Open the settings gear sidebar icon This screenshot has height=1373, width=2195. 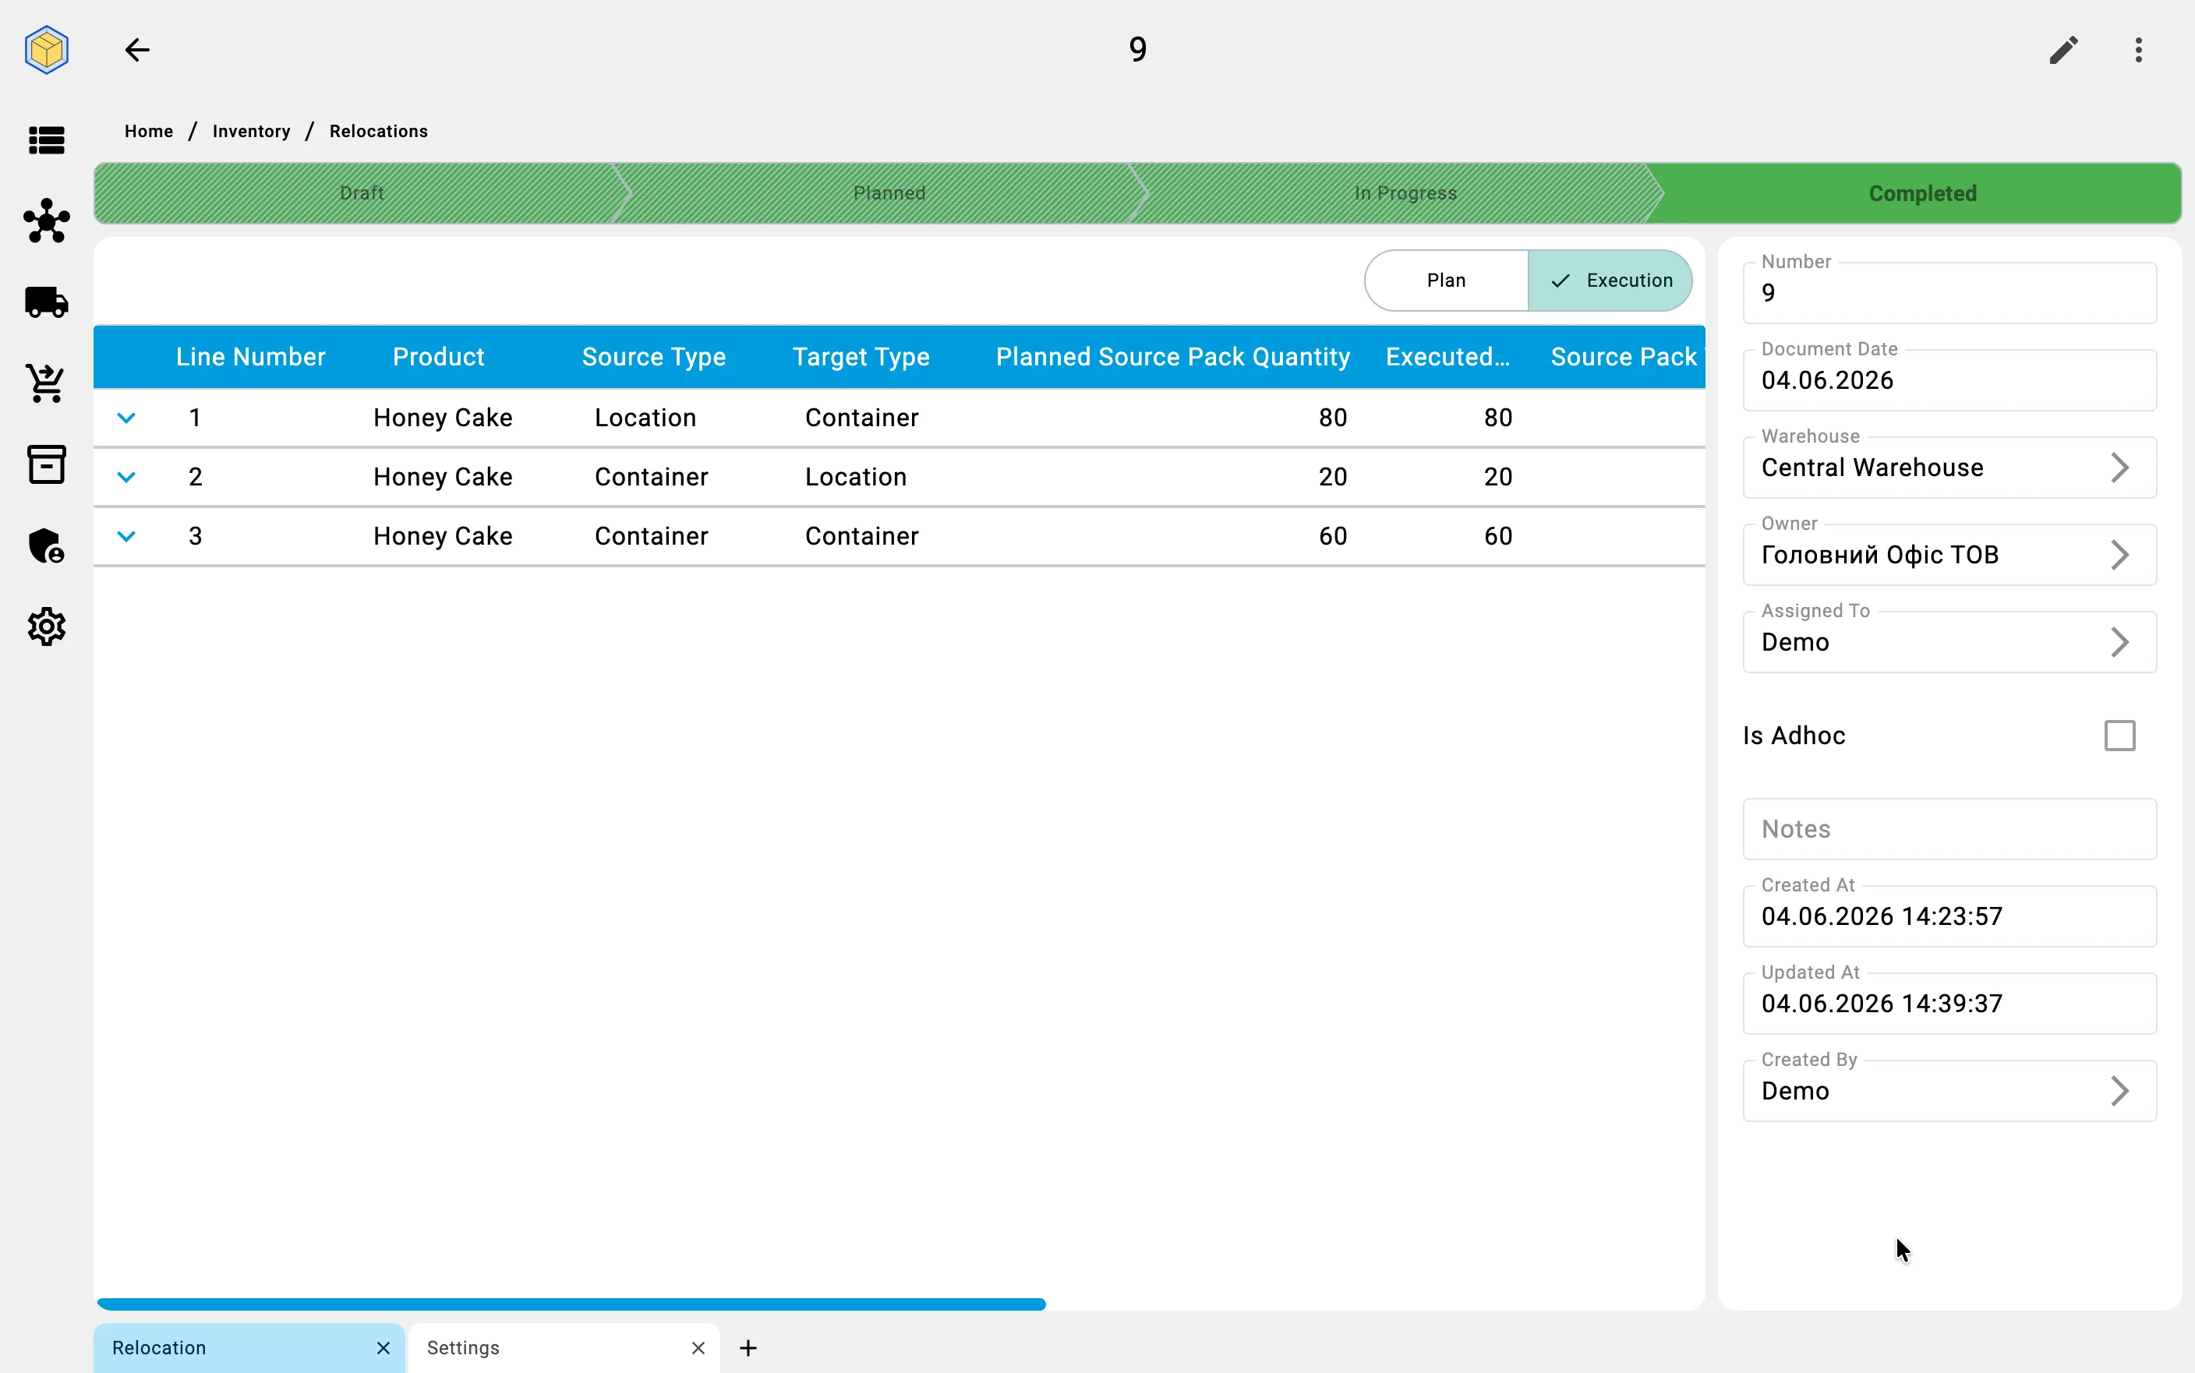pos(46,626)
